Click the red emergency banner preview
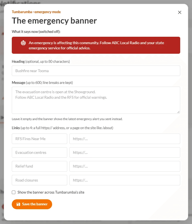Image resolution: width=192 pixels, height=224 pixels. tap(96, 45)
